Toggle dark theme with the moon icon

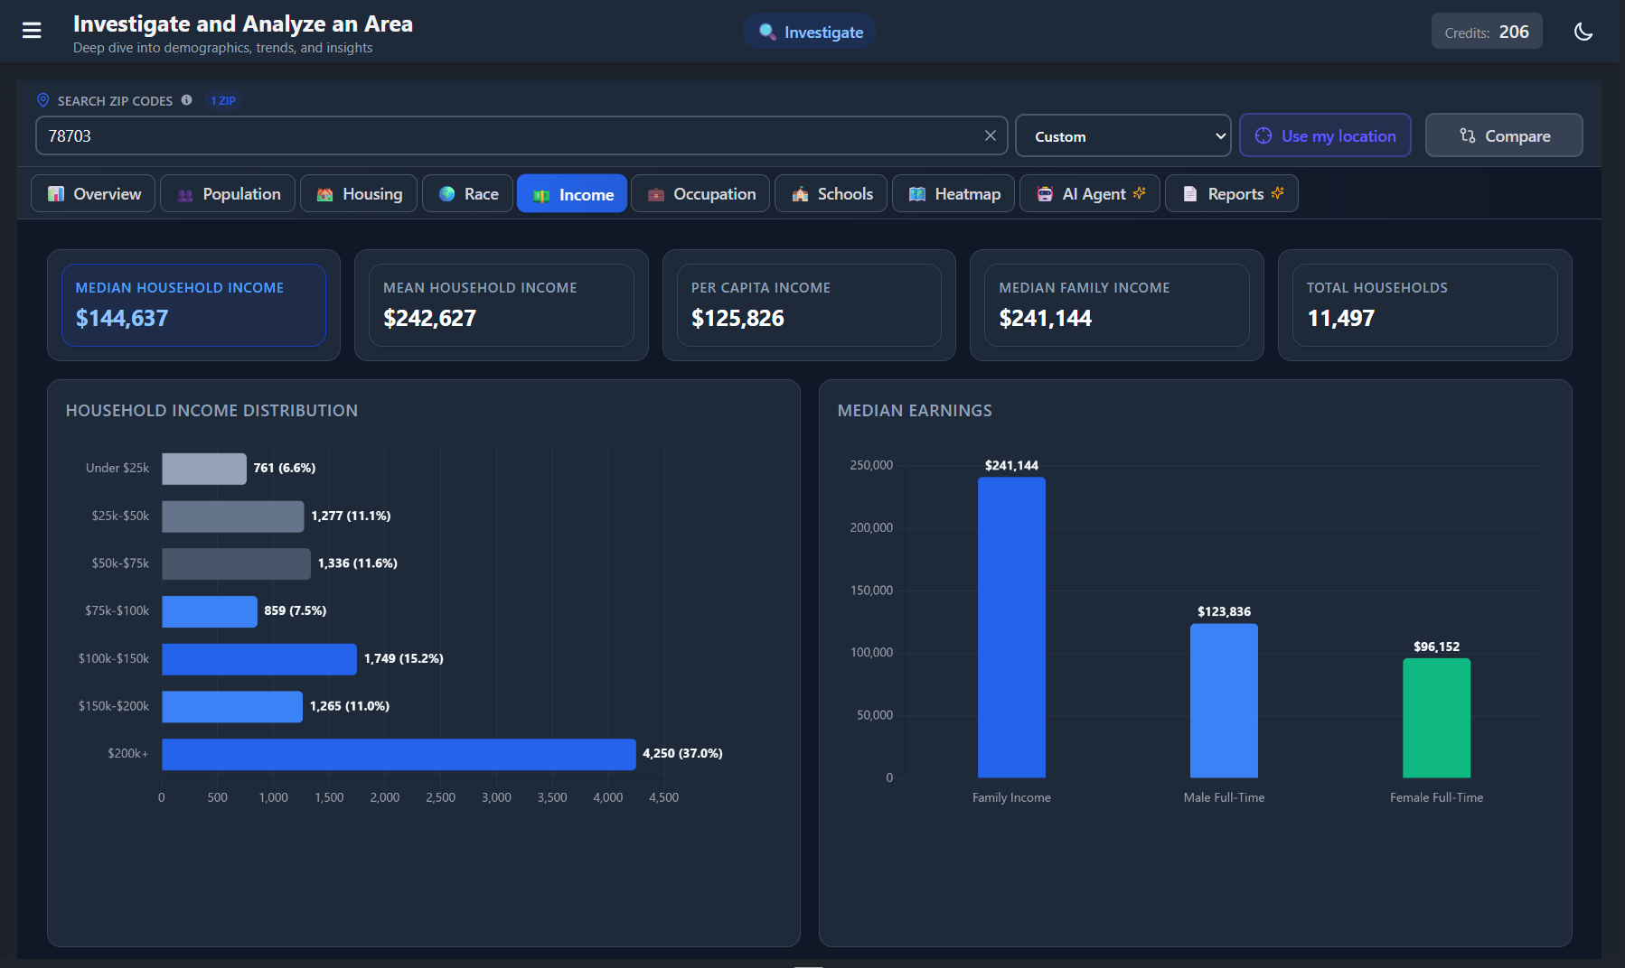click(x=1583, y=31)
